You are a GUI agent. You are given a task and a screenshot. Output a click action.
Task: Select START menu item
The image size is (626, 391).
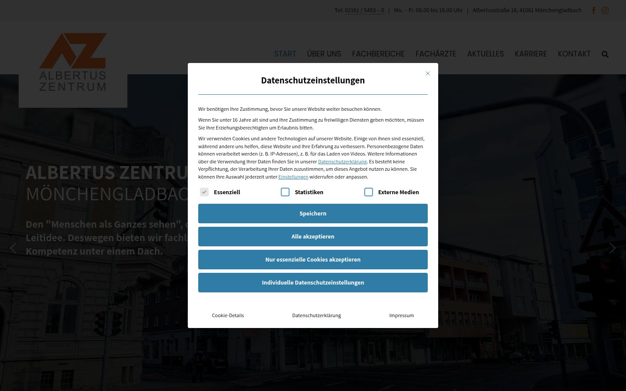click(285, 54)
